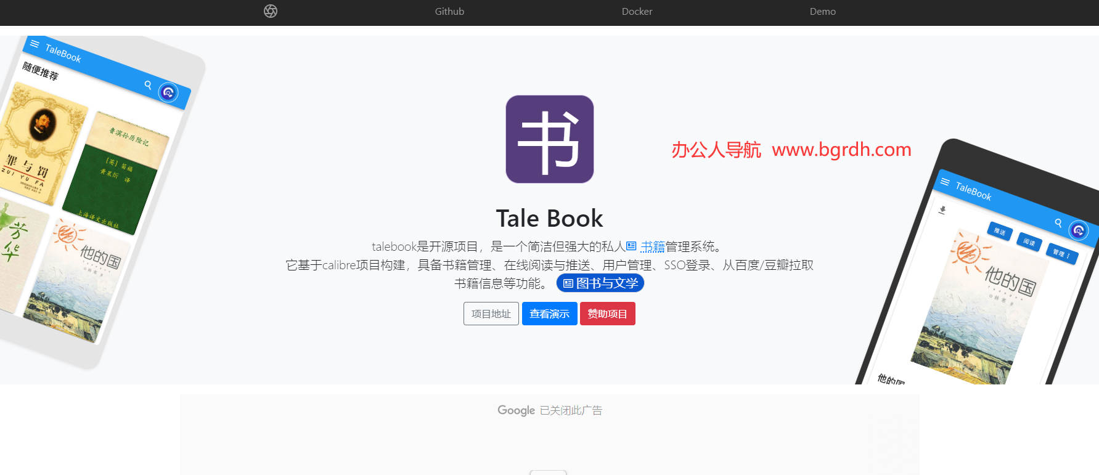Screen dimensions: 1099x475
Task: Click the small icon before 书籍 link
Action: coord(631,246)
